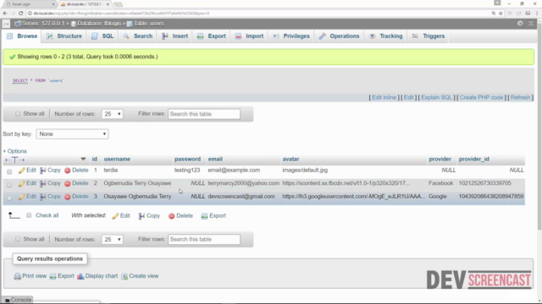Open the Tracking tab
This screenshot has height=304, width=542.
[x=386, y=36]
